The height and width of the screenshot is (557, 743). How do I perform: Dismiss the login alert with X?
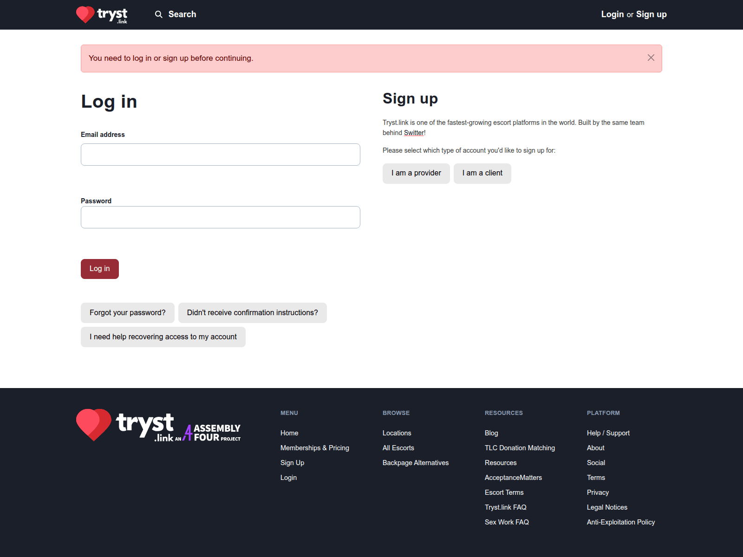click(x=651, y=58)
